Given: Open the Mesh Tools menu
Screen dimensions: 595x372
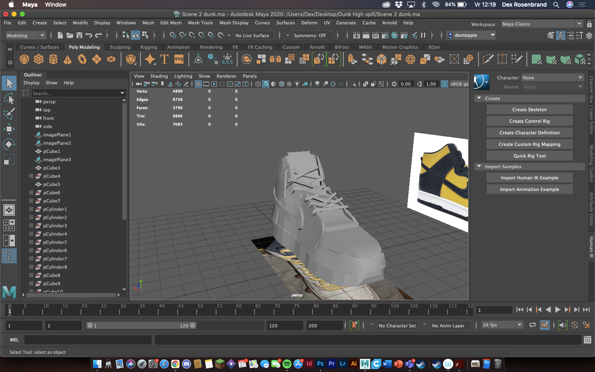Looking at the screenshot, I should (x=200, y=23).
